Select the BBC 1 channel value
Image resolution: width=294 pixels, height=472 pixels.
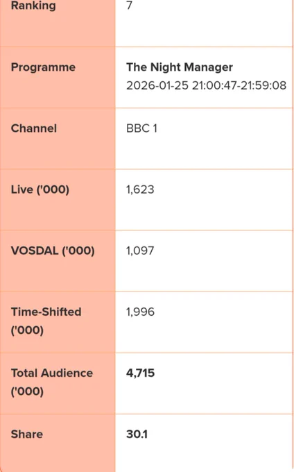click(x=141, y=128)
